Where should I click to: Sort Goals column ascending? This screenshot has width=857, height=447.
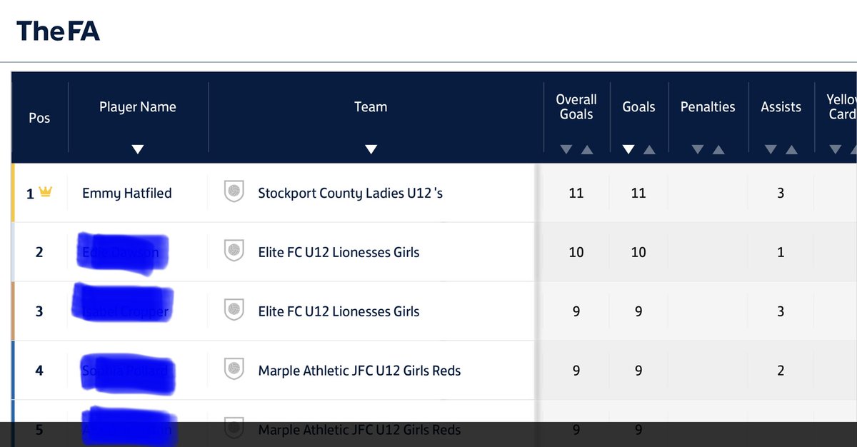tap(649, 149)
